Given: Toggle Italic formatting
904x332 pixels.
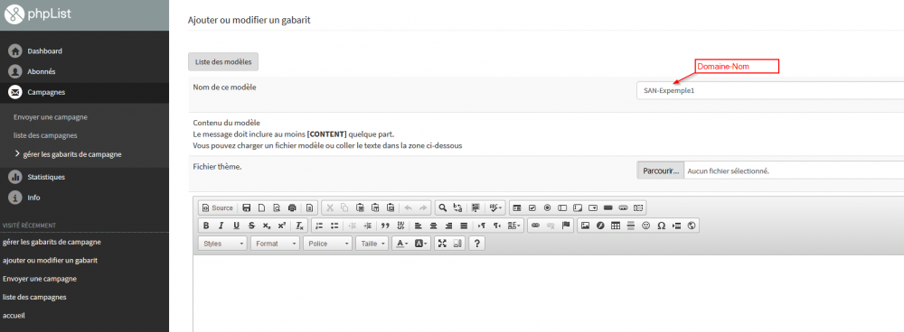Looking at the screenshot, I should 221,226.
